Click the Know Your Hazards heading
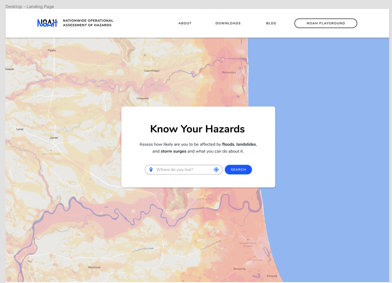This screenshot has width=392, height=283. coord(198,129)
